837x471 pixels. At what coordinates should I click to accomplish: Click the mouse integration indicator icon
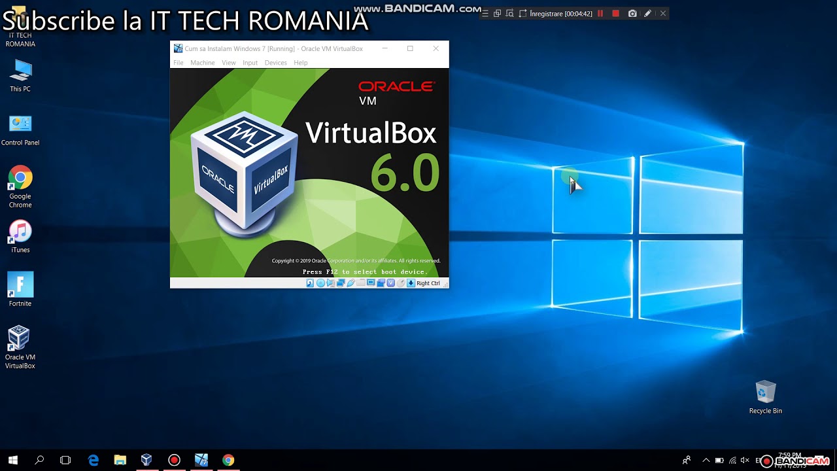click(401, 283)
